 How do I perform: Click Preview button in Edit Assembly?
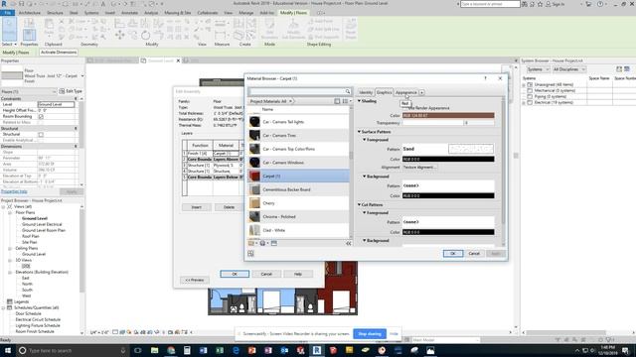tap(195, 280)
